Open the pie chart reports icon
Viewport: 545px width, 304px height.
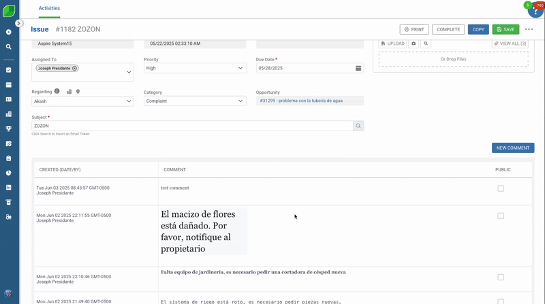point(9,173)
